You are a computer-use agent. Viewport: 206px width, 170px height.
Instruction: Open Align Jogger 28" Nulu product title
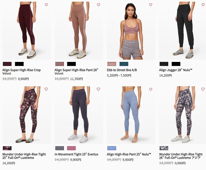coord(176,70)
